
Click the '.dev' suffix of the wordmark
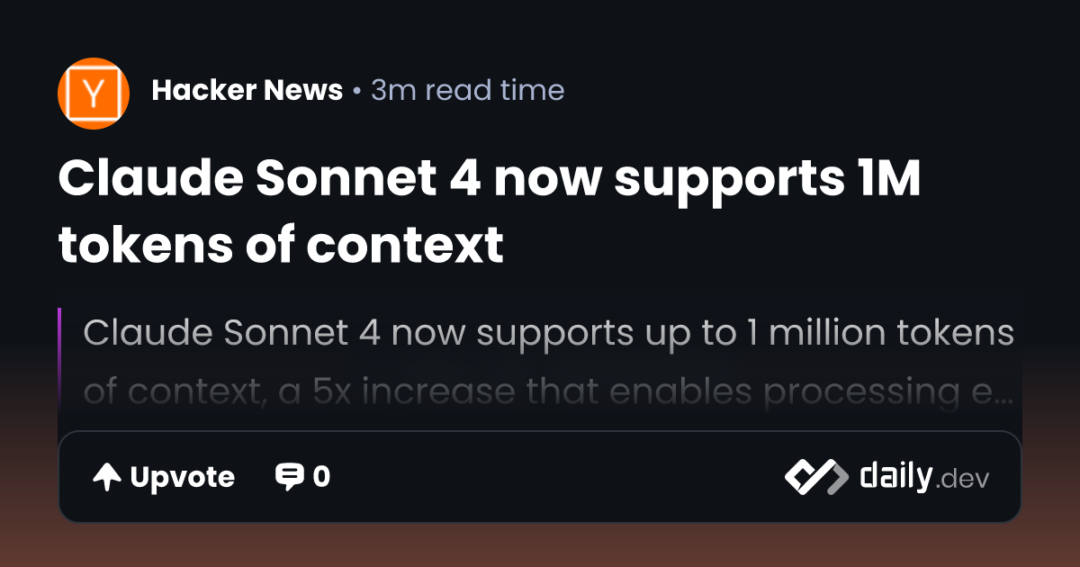tap(962, 479)
